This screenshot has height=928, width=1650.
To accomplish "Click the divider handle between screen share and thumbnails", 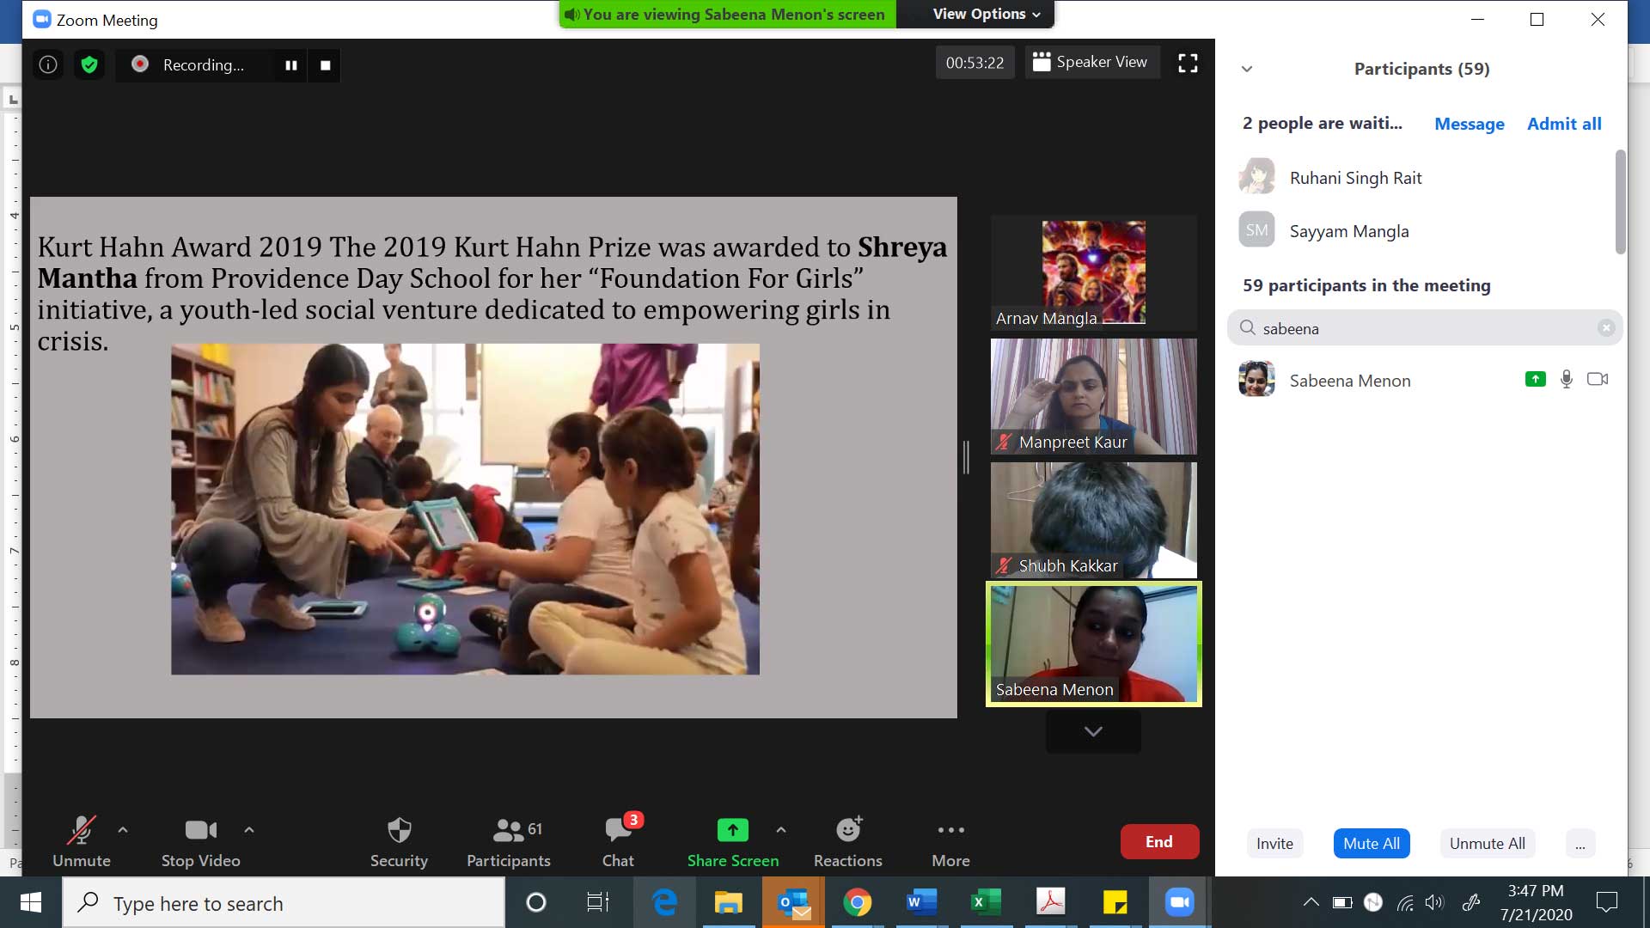I will pyautogui.click(x=966, y=457).
